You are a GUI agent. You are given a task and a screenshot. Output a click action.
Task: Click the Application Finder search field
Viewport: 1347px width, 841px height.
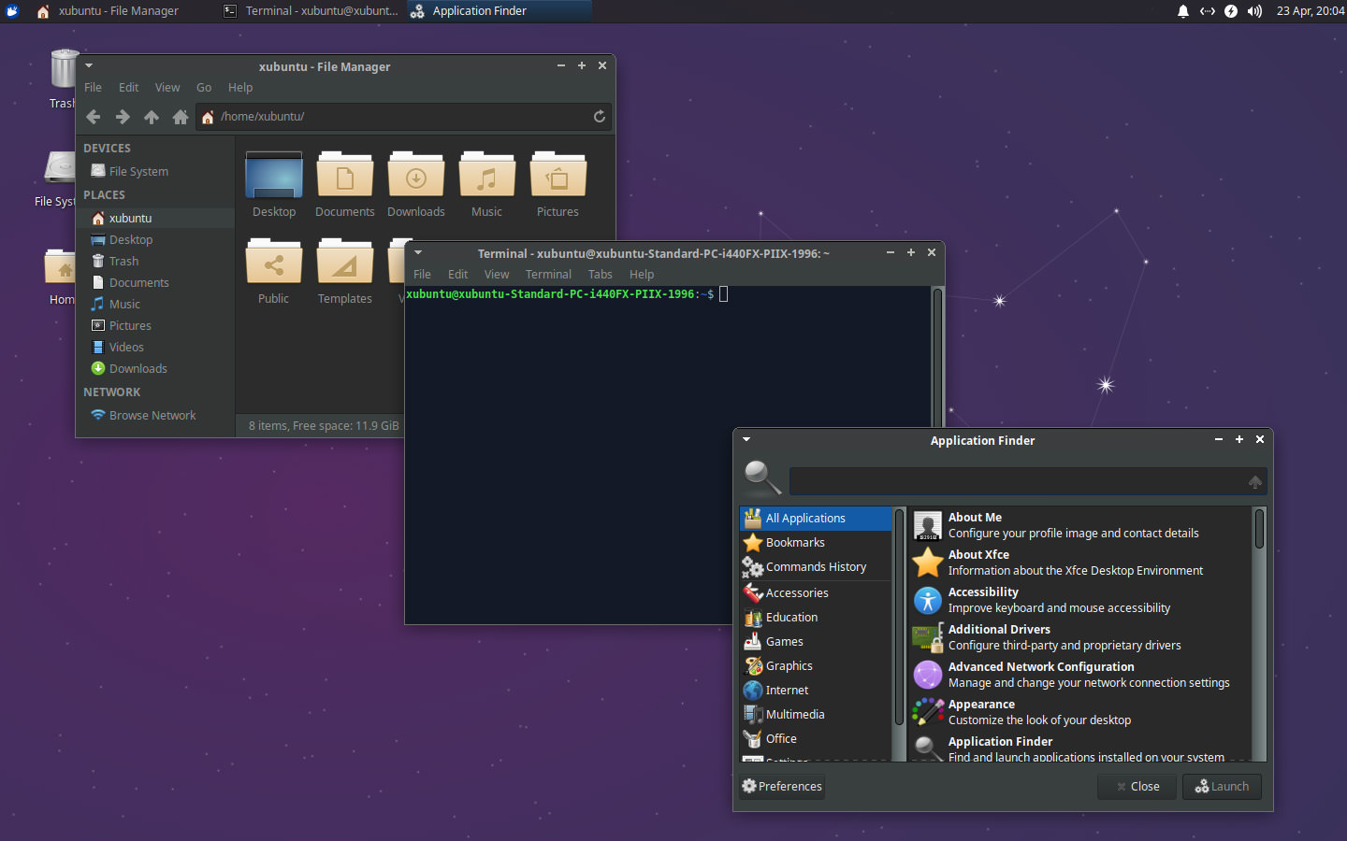coord(1020,481)
